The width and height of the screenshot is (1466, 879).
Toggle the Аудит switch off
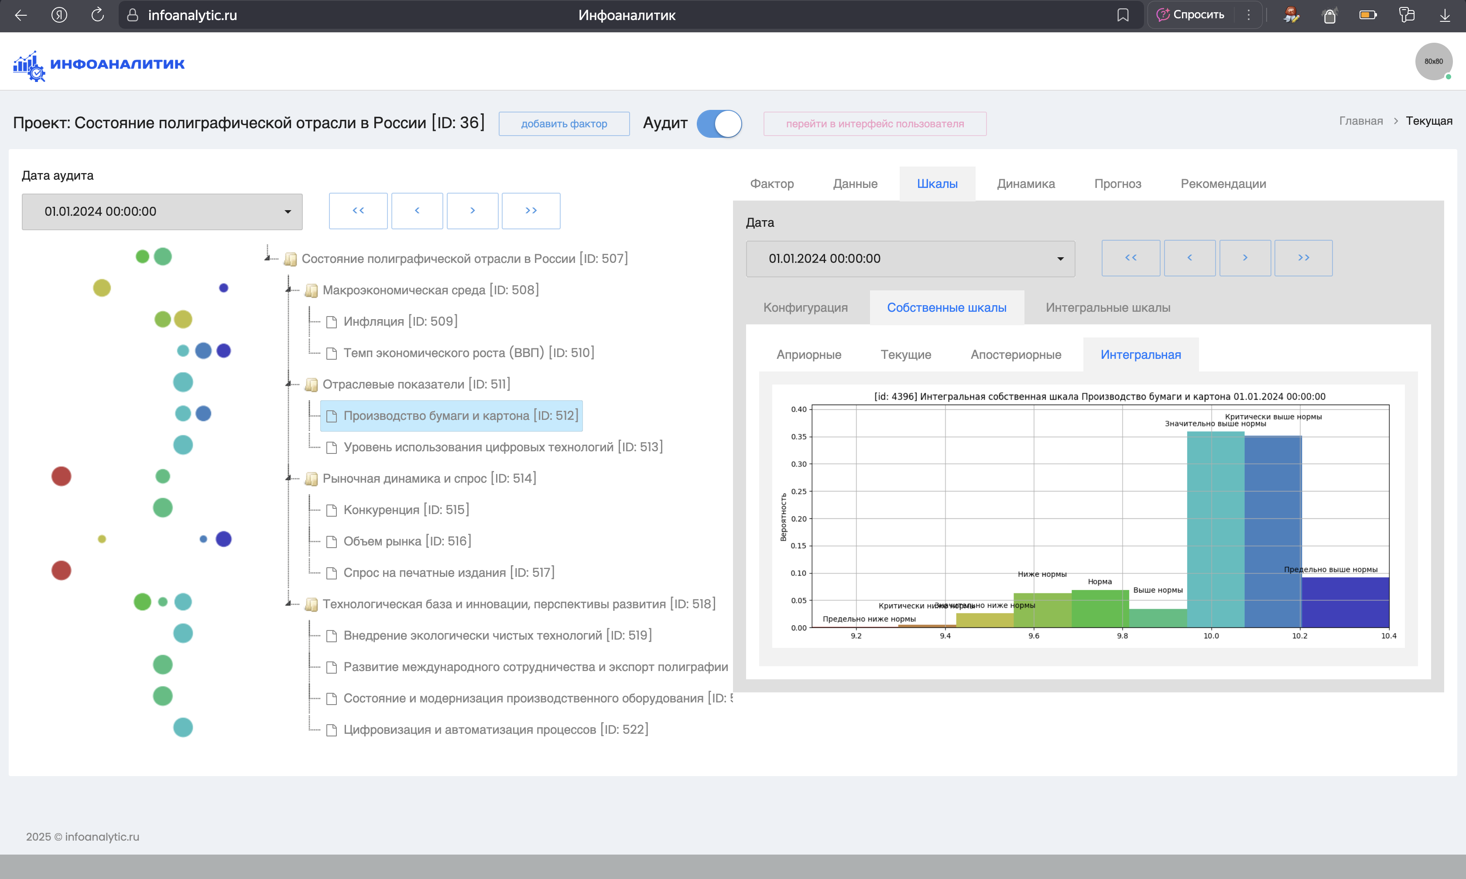point(719,124)
